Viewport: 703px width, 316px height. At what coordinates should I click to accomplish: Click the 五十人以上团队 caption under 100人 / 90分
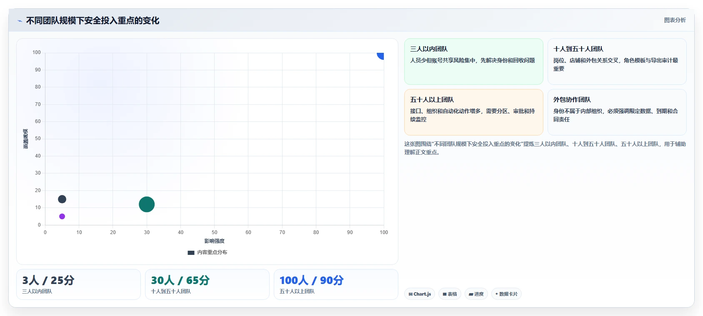coord(297,291)
